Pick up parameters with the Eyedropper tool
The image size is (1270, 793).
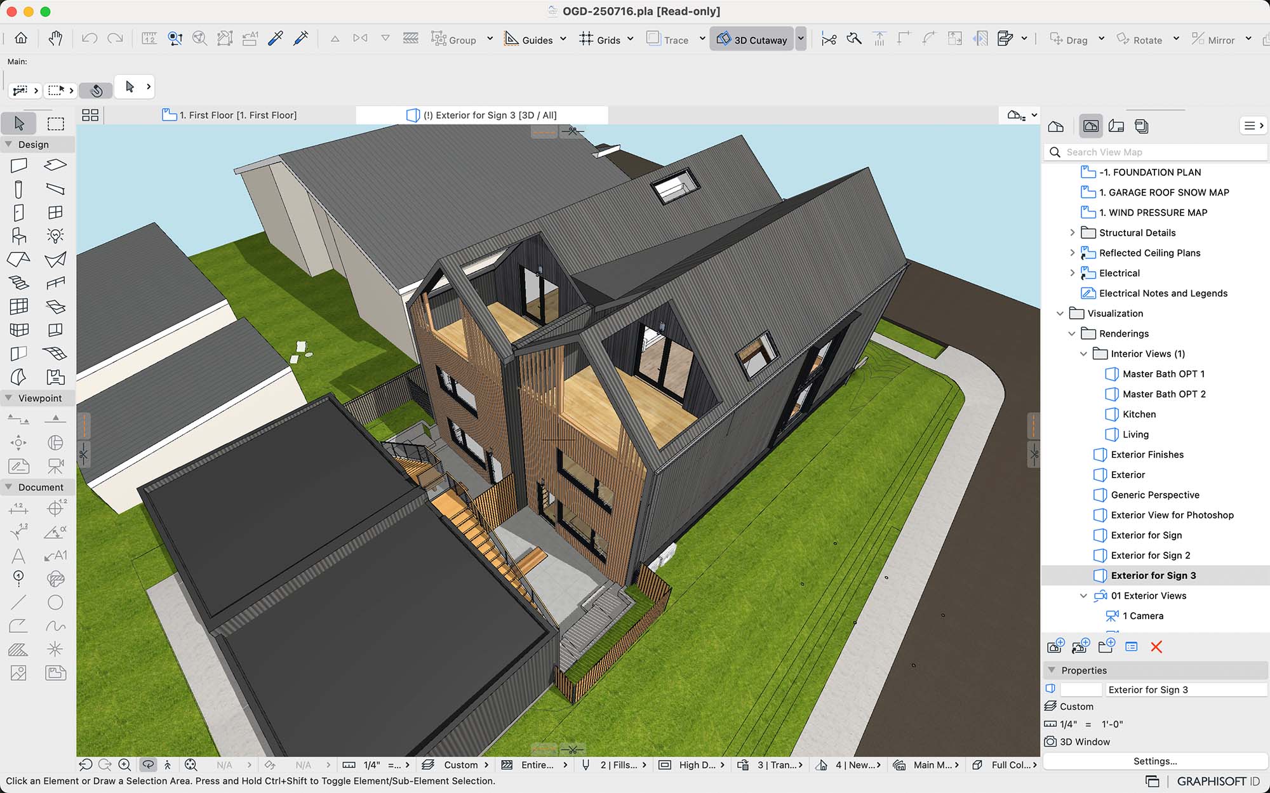pyautogui.click(x=275, y=38)
